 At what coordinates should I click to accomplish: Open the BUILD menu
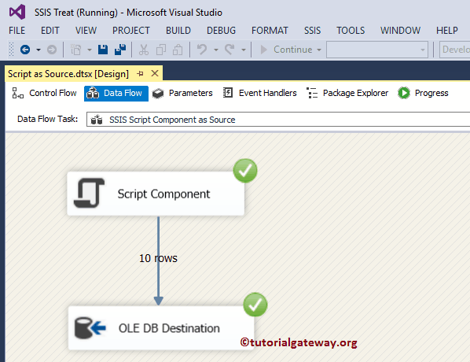[x=178, y=31]
